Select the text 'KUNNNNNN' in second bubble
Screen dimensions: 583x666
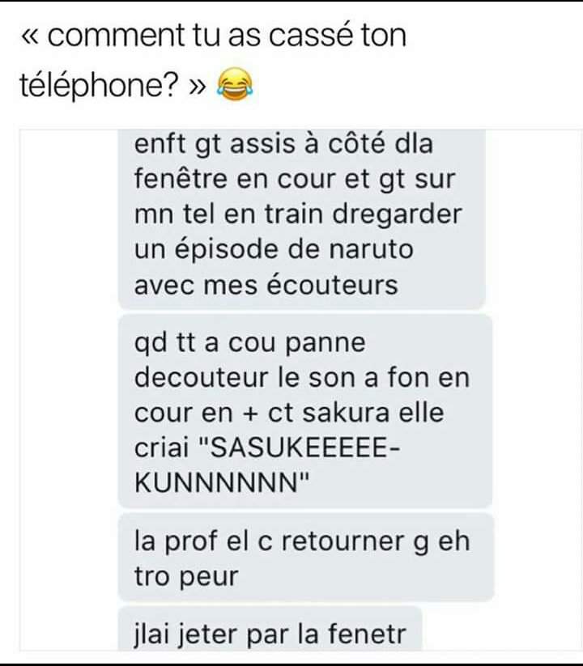pos(216,482)
